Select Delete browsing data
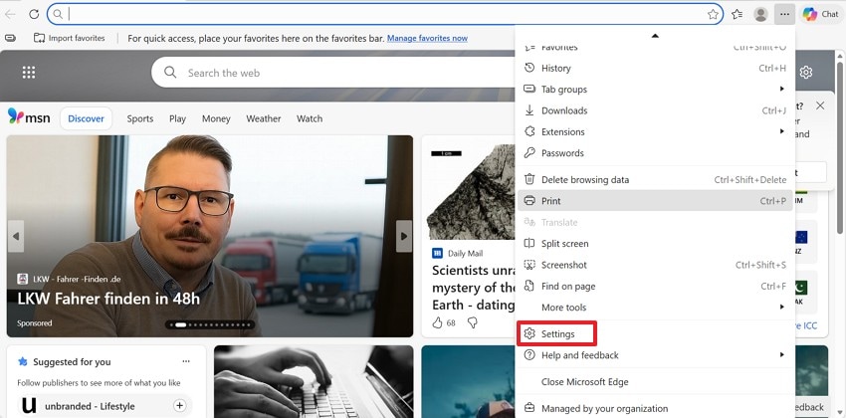Image resolution: width=846 pixels, height=418 pixels. [655, 179]
